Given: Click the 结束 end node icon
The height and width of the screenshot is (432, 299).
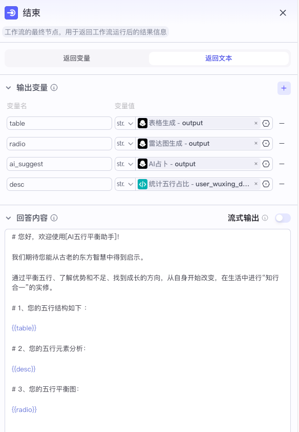Looking at the screenshot, I should click(x=11, y=13).
